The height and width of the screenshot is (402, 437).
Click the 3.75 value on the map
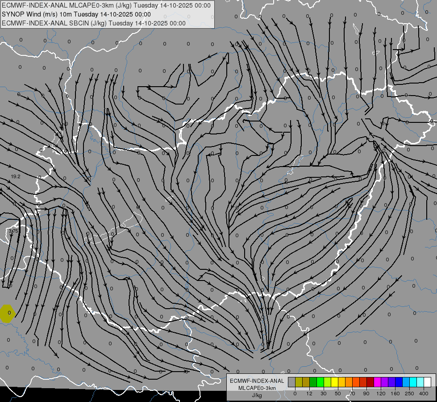(13, 231)
